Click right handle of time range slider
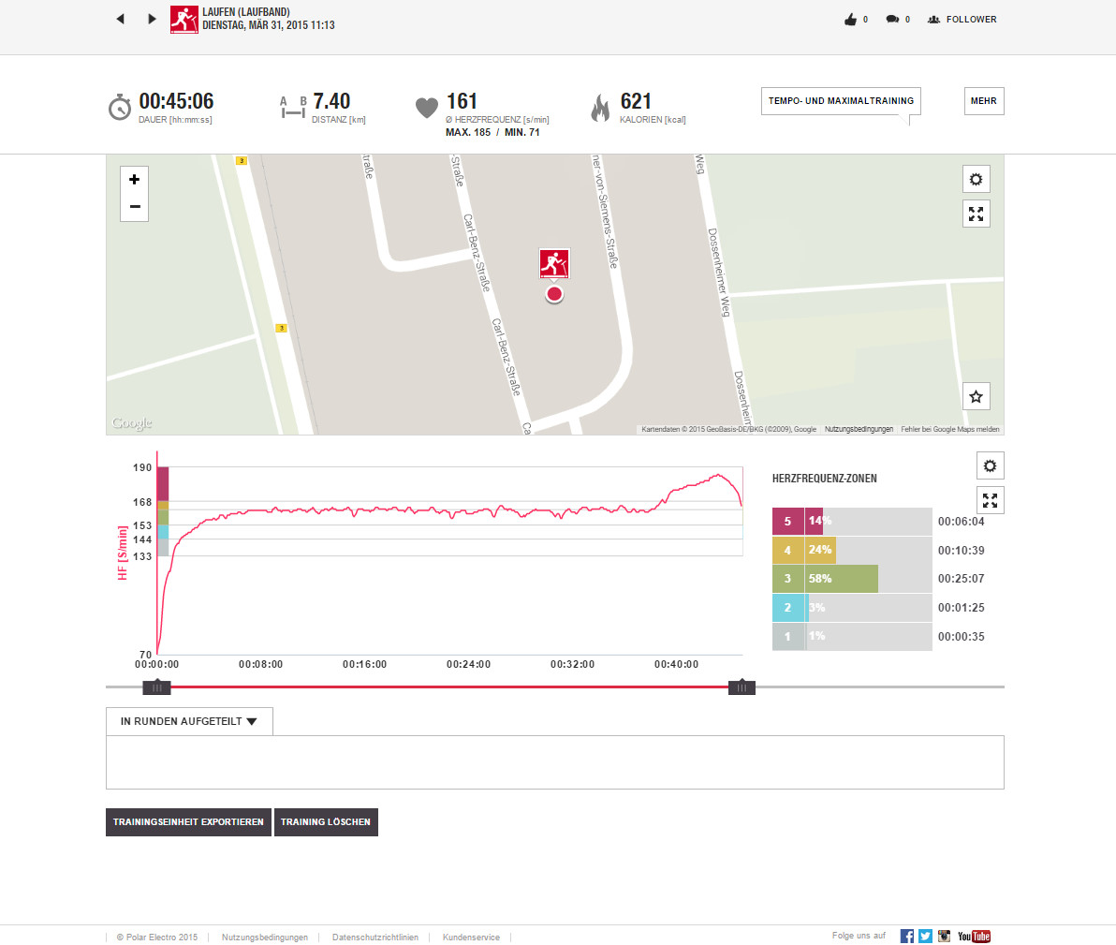 point(742,687)
